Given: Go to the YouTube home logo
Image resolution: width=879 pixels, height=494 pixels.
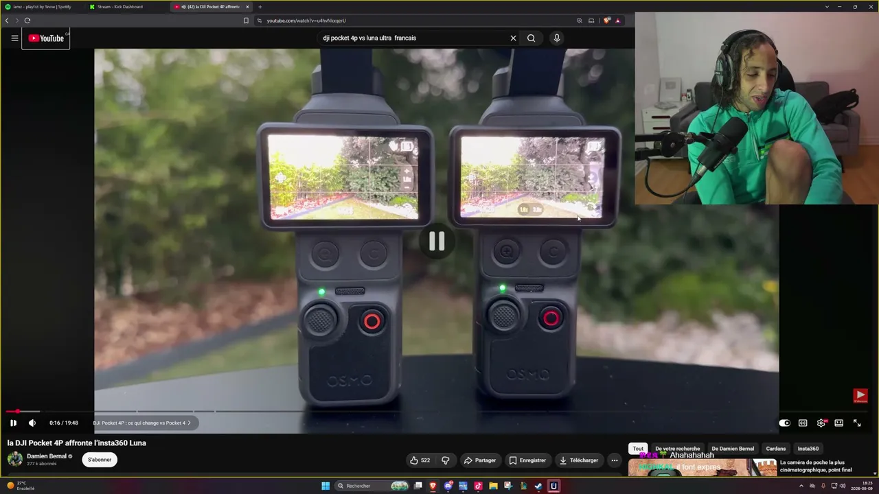Looking at the screenshot, I should click(46, 38).
